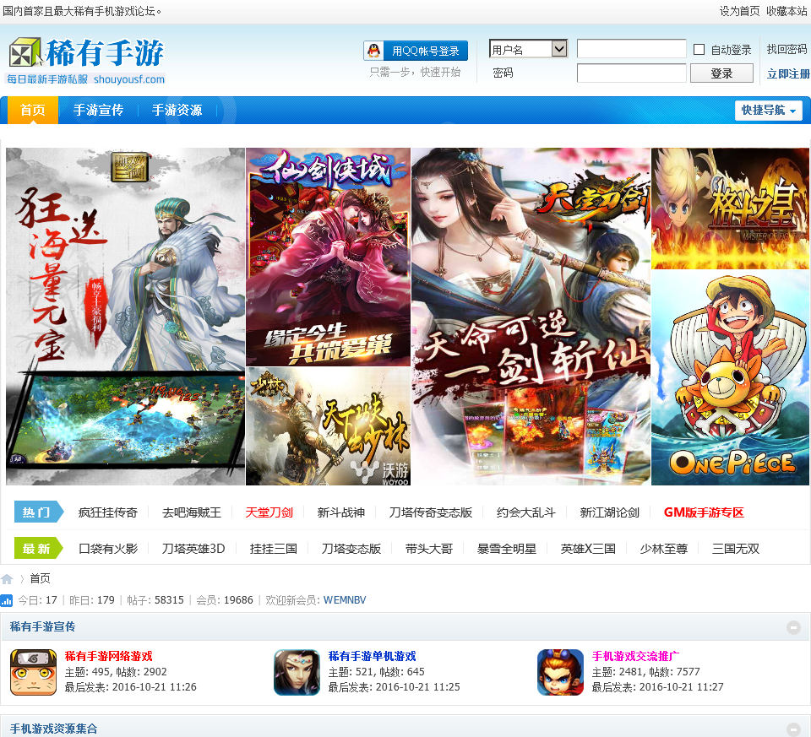Open new game 口袋有火影
Image resolution: width=811 pixels, height=737 pixels.
click(108, 549)
